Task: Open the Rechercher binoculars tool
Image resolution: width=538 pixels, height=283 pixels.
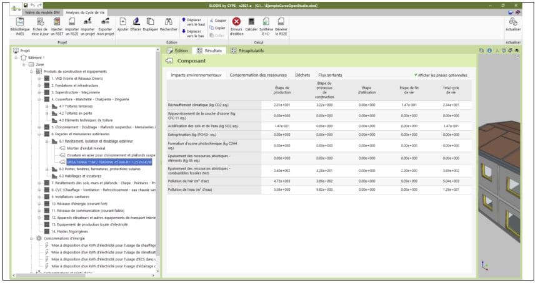Action: [169, 24]
